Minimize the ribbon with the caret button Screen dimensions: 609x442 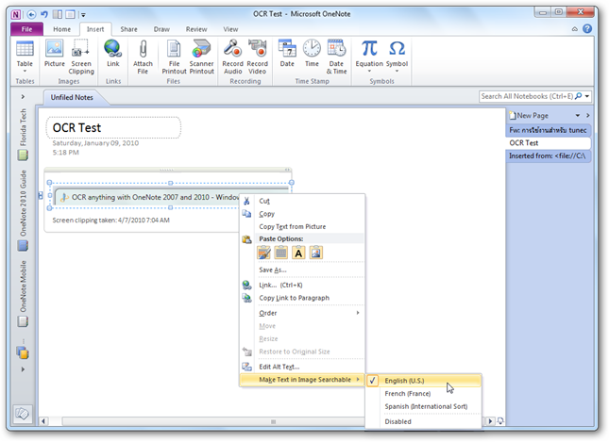(574, 29)
